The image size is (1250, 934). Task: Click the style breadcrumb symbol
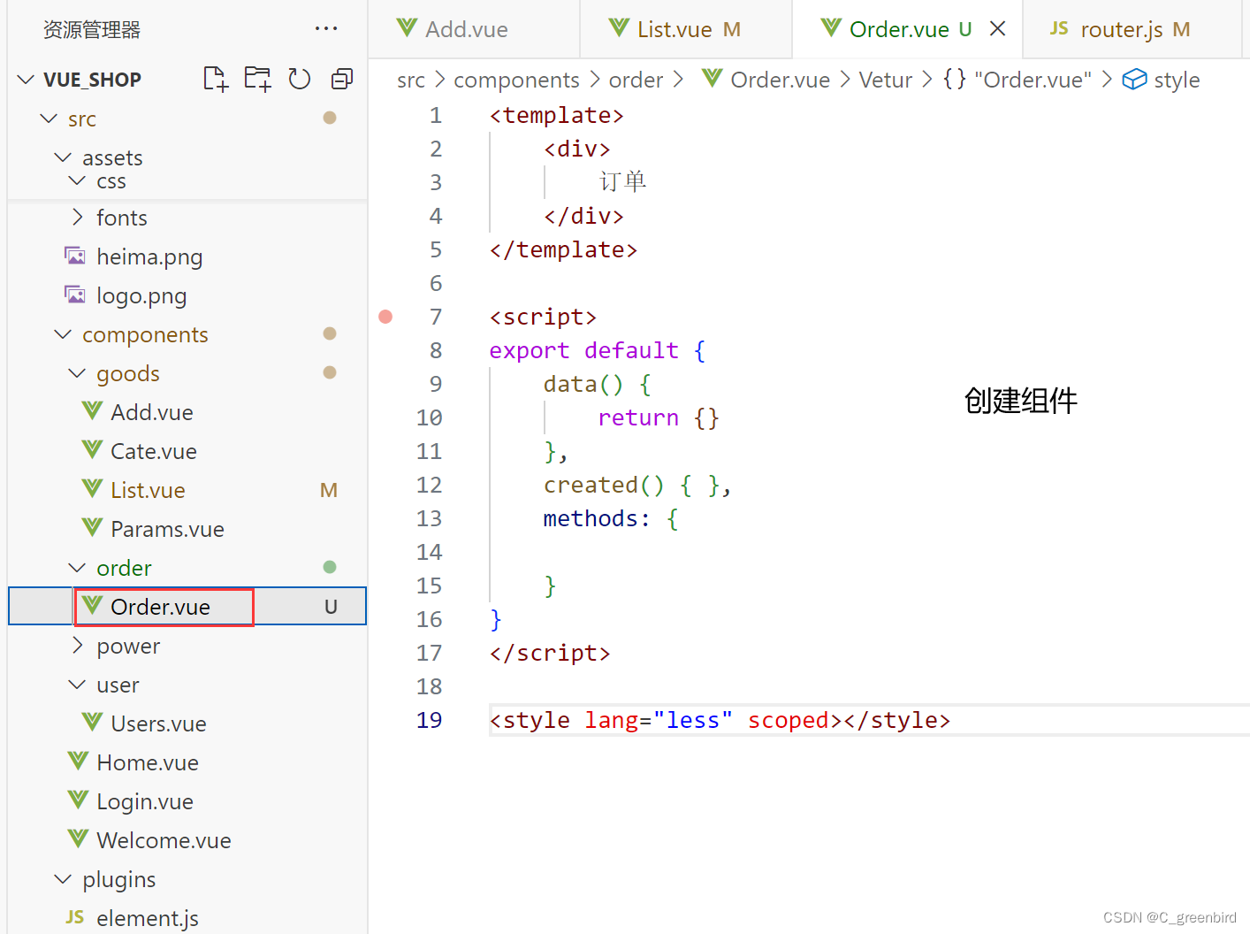pyautogui.click(x=1161, y=80)
